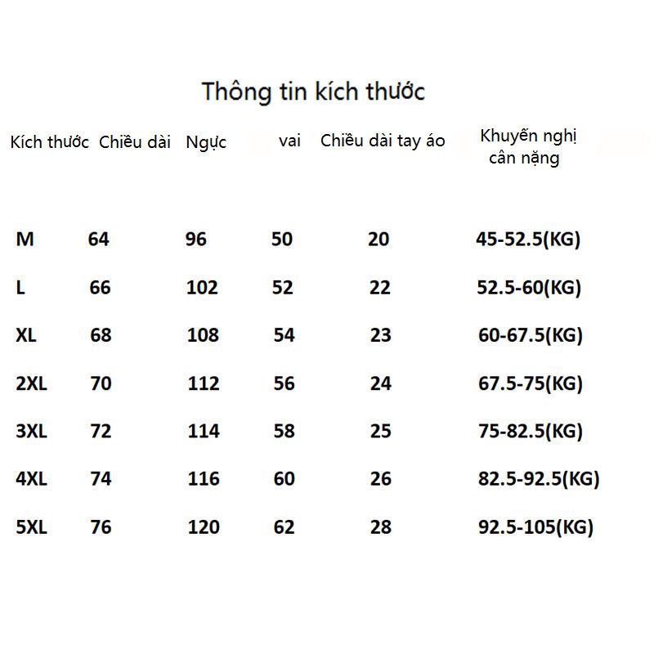
Task: Click the 67.5-75(KG) weight value
Action: click(530, 383)
